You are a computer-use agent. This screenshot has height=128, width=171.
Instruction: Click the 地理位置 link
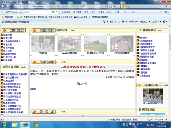[8, 38]
